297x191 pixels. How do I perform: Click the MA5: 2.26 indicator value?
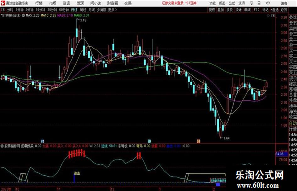point(33,15)
